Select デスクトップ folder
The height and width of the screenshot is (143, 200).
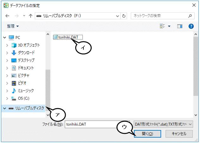pos(23,60)
